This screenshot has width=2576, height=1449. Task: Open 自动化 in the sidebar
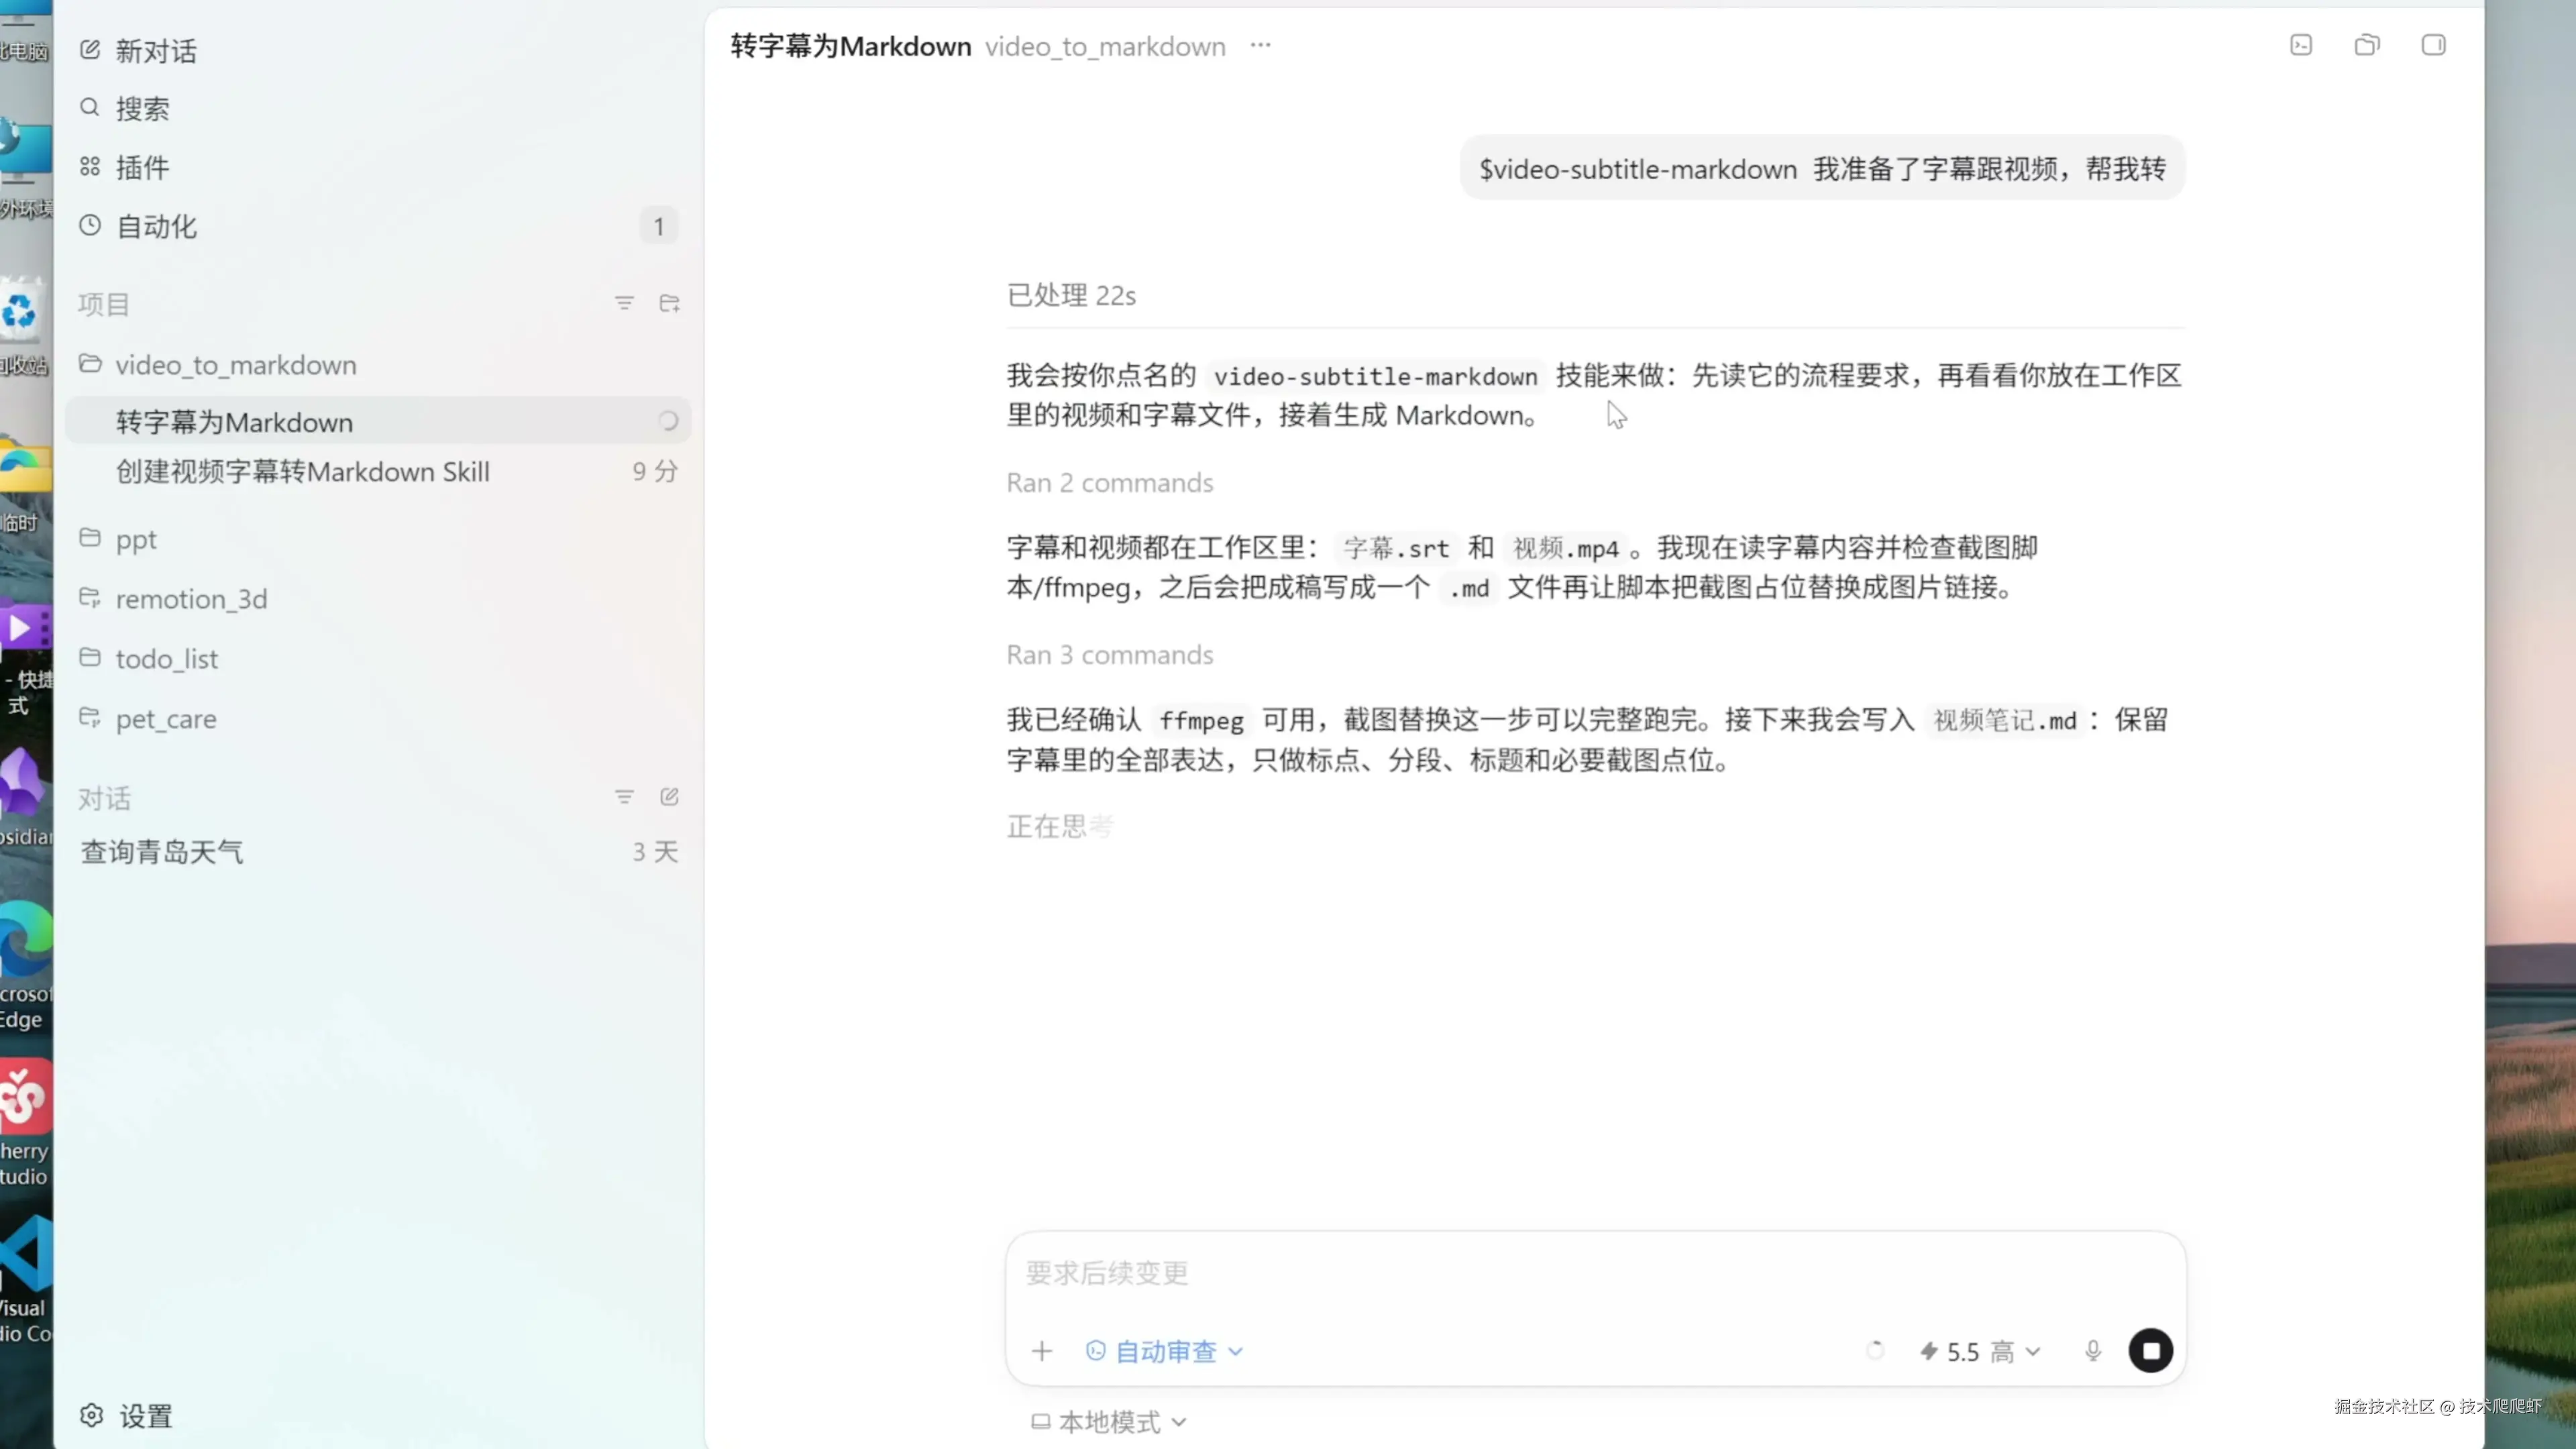pos(156,226)
